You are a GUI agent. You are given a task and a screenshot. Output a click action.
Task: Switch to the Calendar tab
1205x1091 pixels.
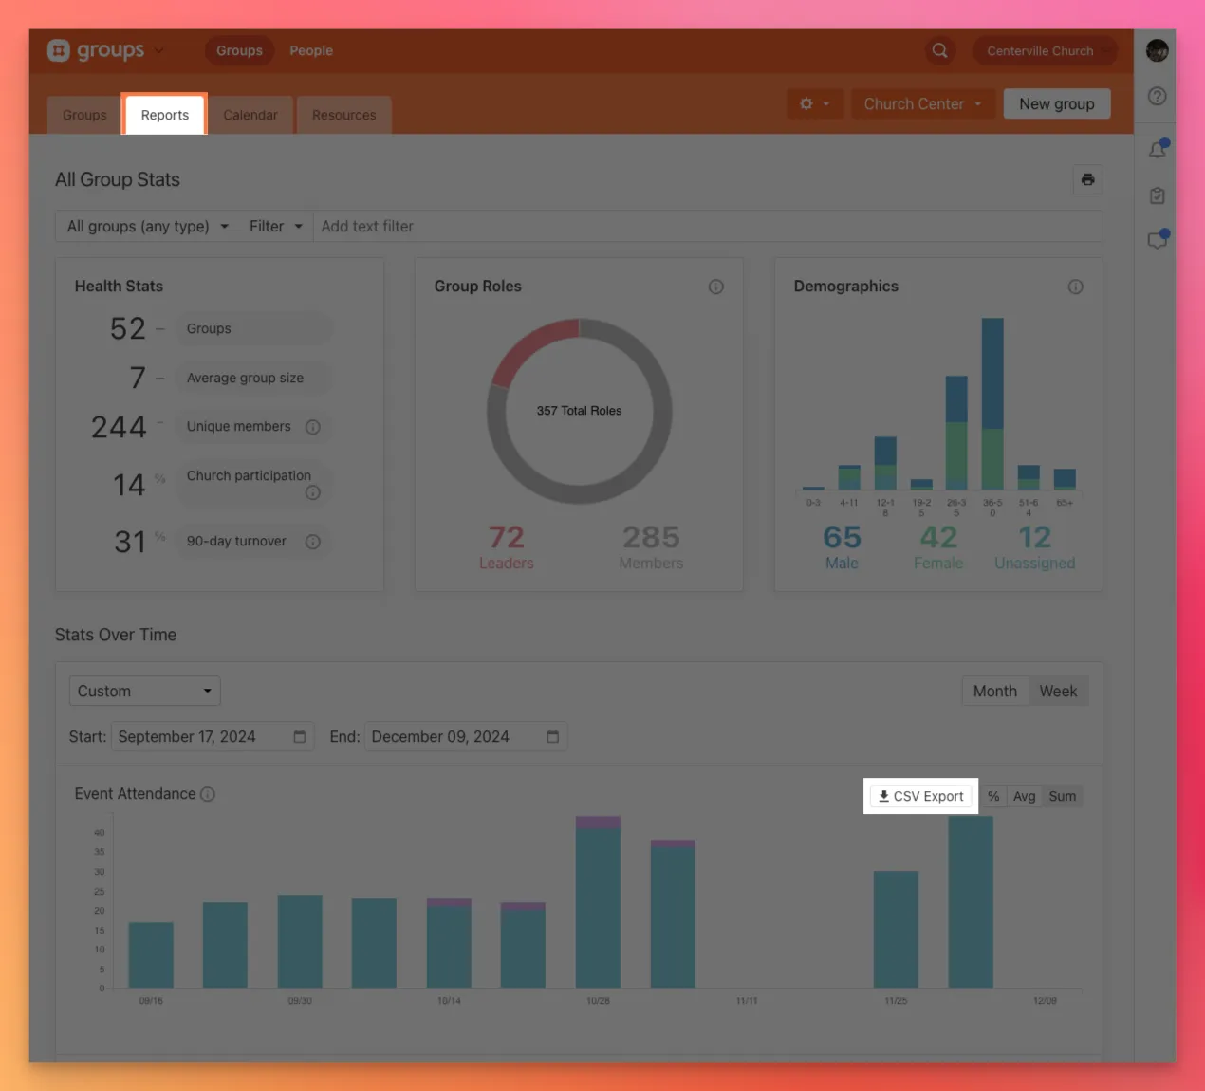[x=250, y=115]
